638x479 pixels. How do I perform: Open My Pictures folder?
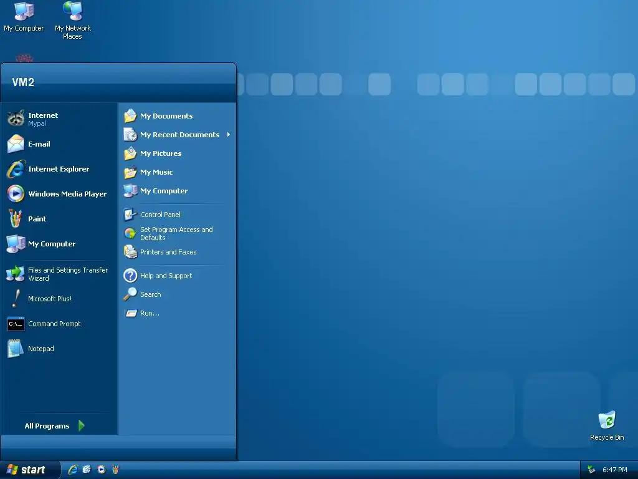[x=178, y=153]
